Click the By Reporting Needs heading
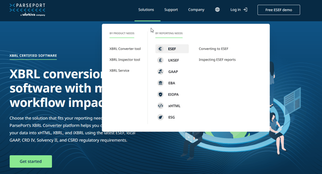Screen dimensions: 322x174 169,33
